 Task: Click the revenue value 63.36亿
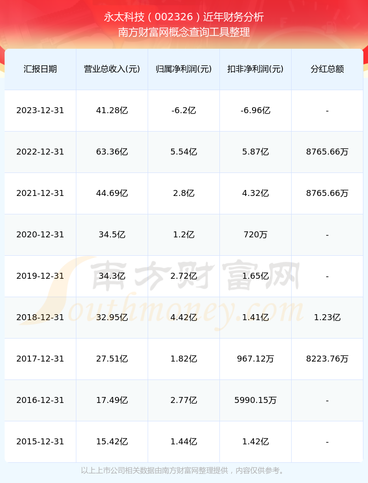(x=112, y=152)
